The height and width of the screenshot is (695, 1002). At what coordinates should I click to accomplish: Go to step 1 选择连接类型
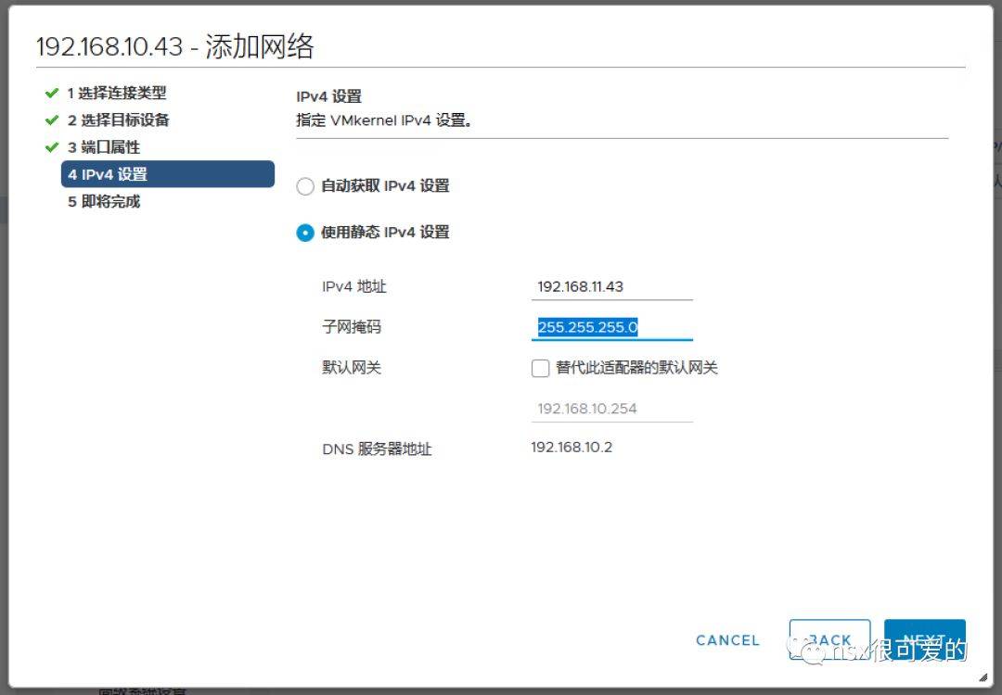(x=116, y=94)
